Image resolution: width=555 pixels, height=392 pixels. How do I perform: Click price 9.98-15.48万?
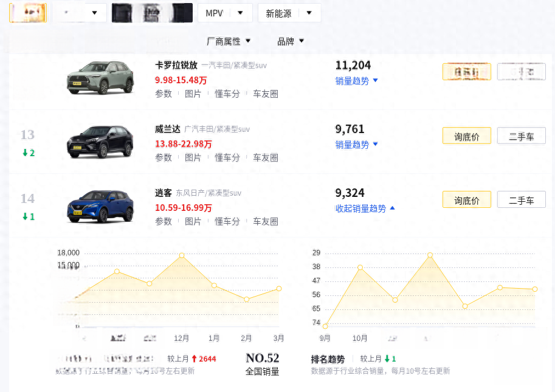pyautogui.click(x=181, y=80)
